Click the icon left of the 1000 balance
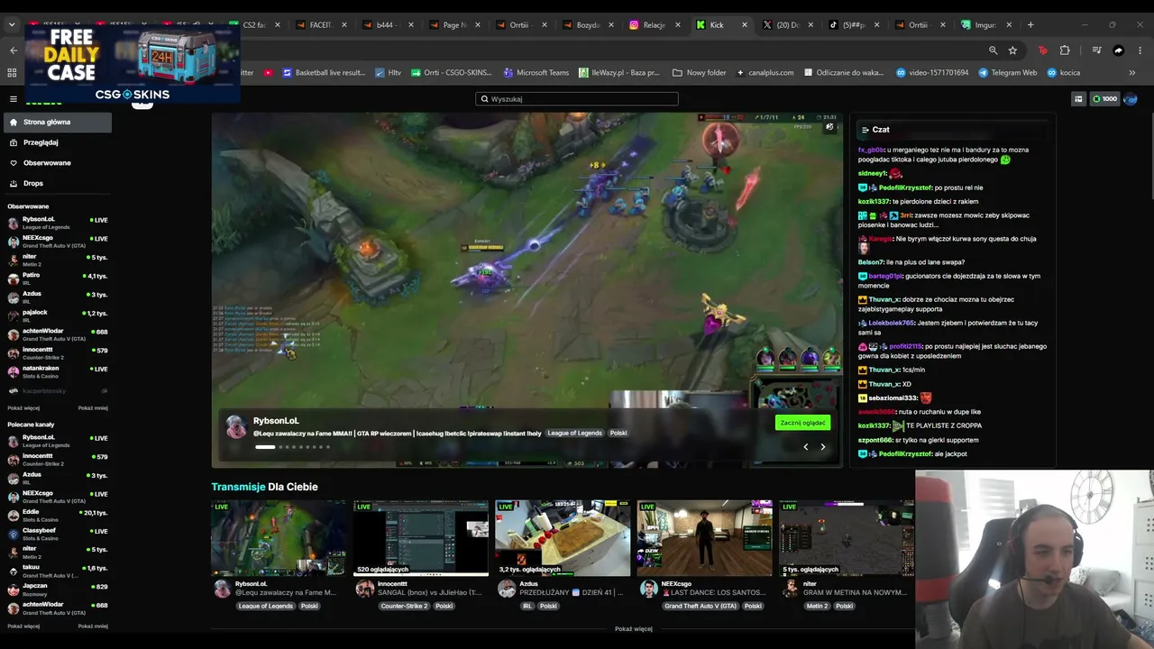Image resolution: width=1154 pixels, height=649 pixels. [x=1078, y=99]
